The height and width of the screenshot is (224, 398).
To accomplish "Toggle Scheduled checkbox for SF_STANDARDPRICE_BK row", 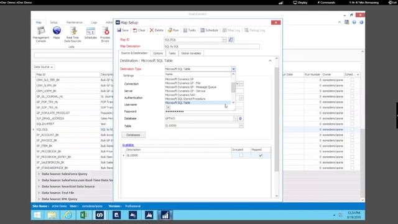I will point(352,168).
